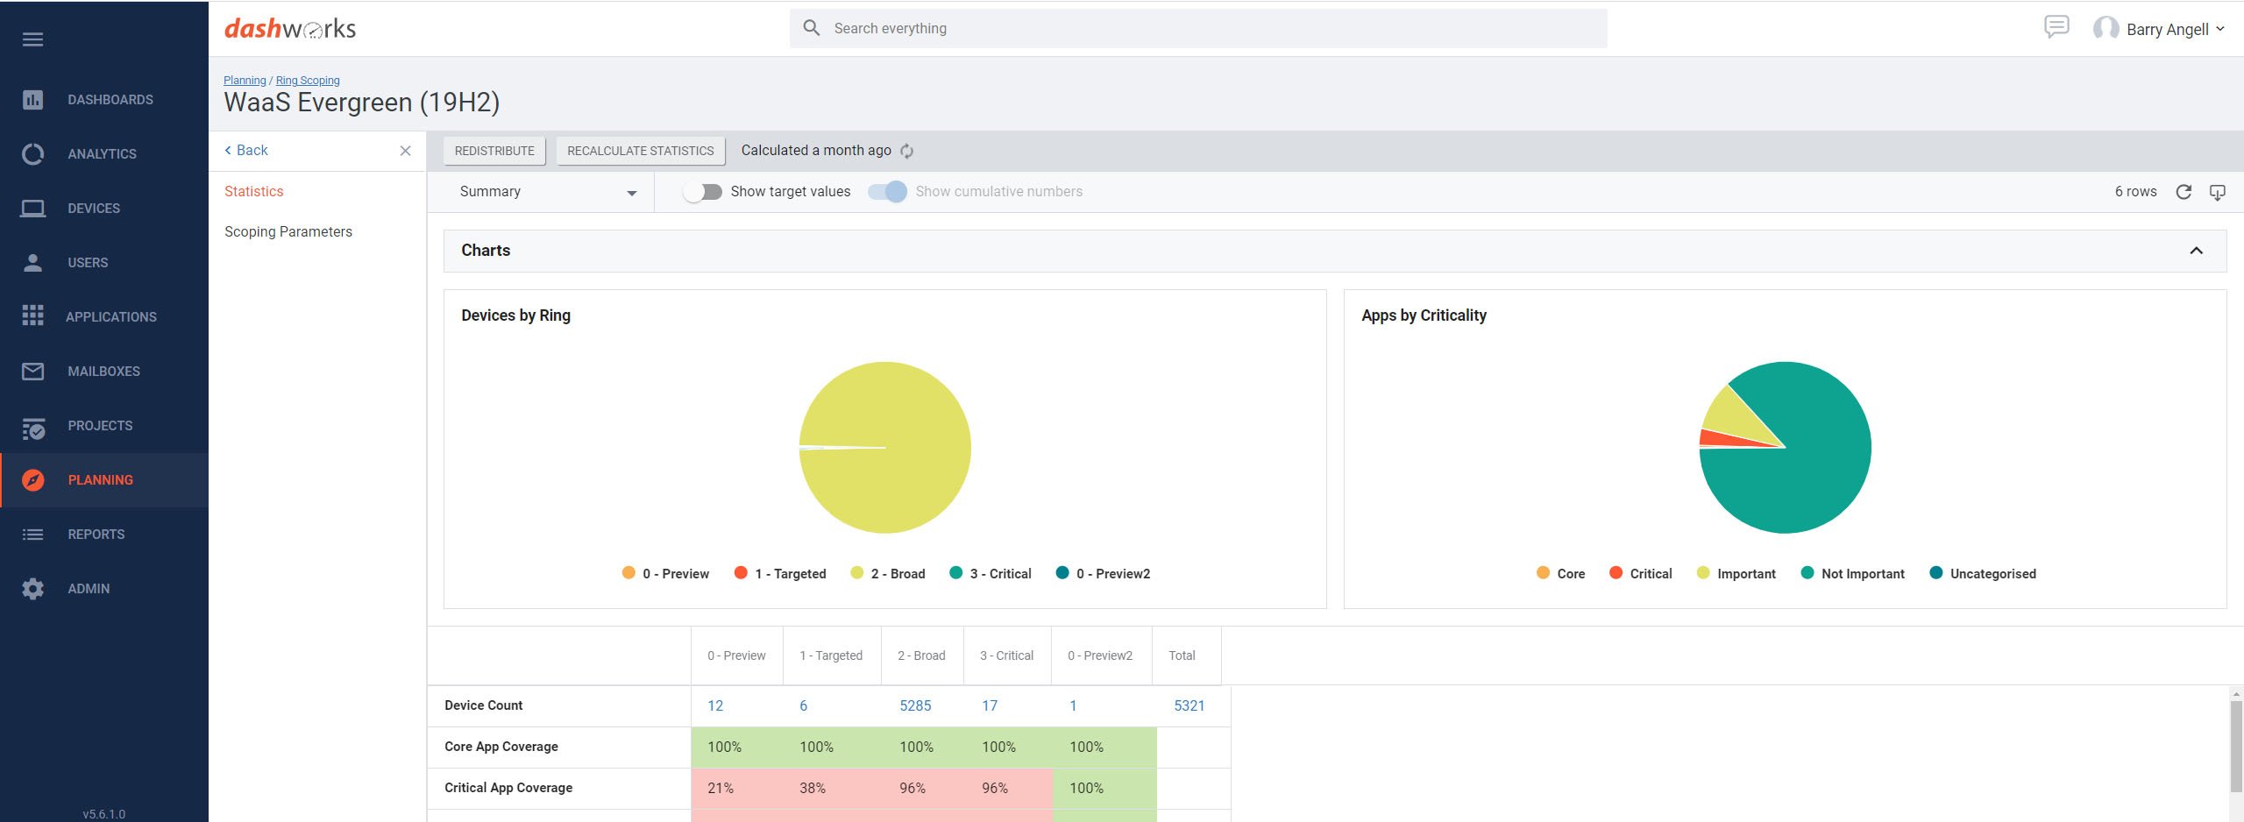Image resolution: width=2244 pixels, height=822 pixels.
Task: Open the Barry Angell account menu
Action: 2165,28
